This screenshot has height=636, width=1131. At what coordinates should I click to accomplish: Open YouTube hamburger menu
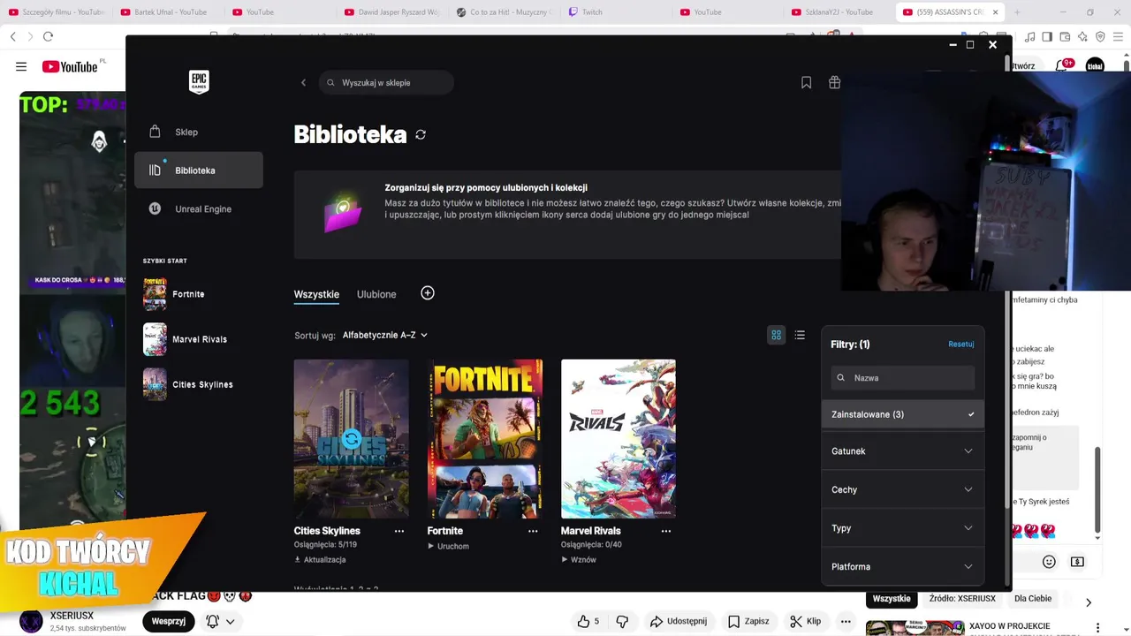click(x=21, y=66)
